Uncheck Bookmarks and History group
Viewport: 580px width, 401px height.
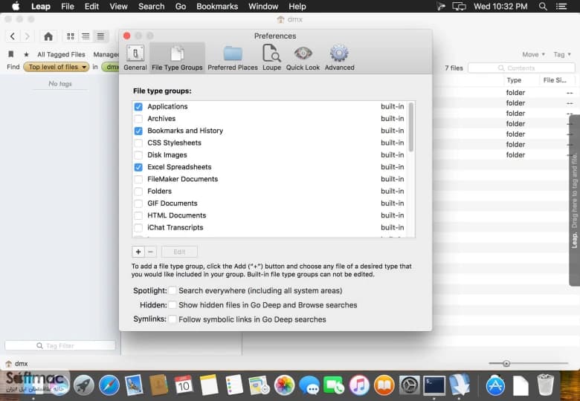[138, 131]
